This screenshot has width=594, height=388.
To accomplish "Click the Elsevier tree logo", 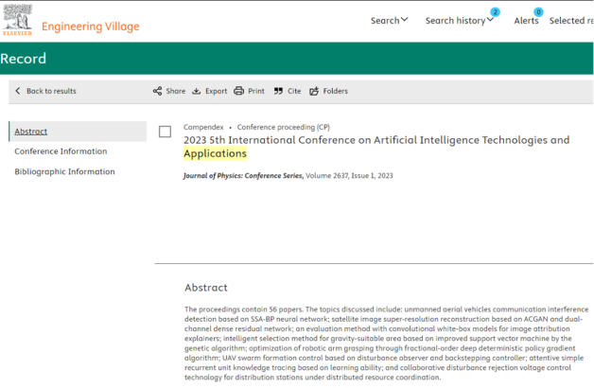I will [x=17, y=20].
